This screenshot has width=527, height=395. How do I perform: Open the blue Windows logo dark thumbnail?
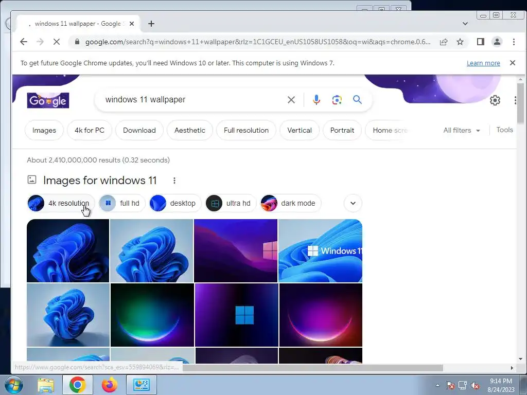237,315
